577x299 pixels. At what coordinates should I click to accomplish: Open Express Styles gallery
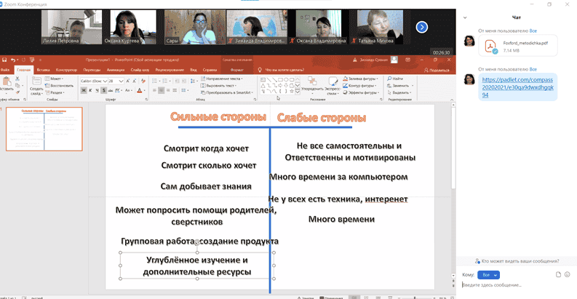pyautogui.click(x=333, y=86)
